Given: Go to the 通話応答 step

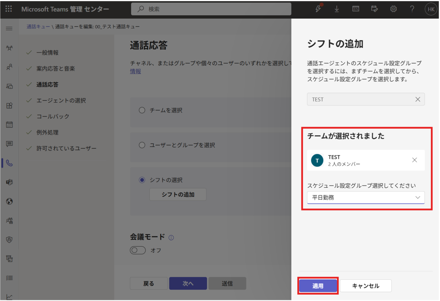Looking at the screenshot, I should coord(47,85).
